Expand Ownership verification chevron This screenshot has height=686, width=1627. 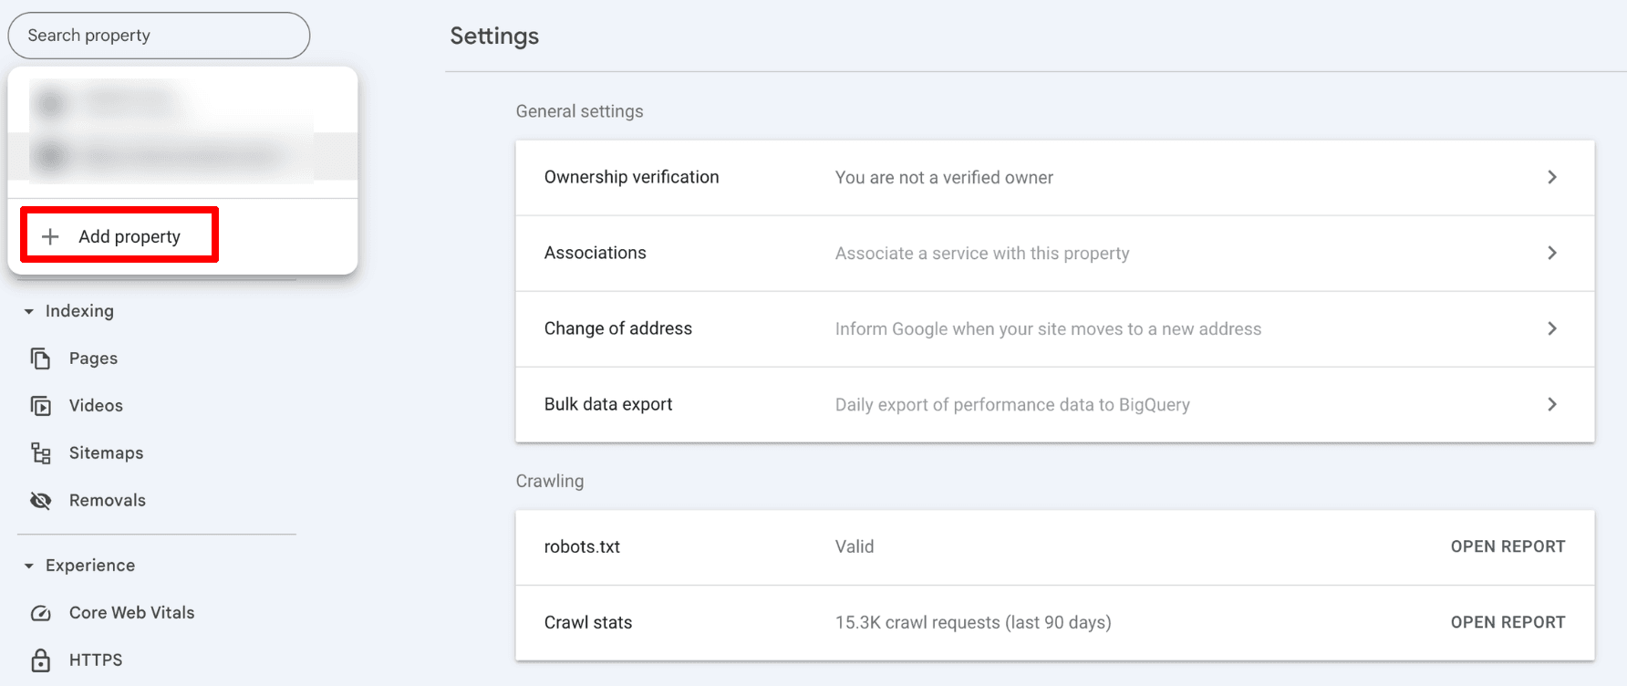[1551, 177]
